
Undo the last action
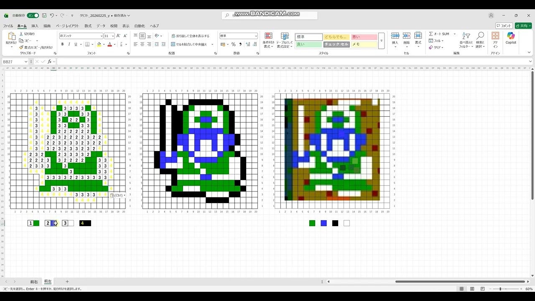point(52,15)
